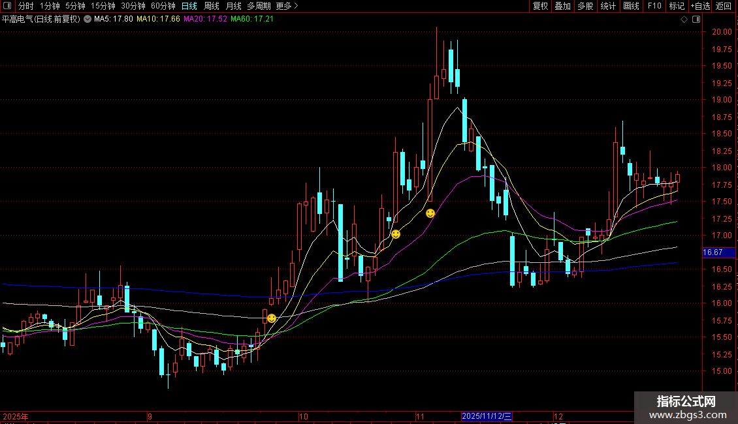Select the 60分钟 period tab
This screenshot has width=738, height=424.
(163, 6)
